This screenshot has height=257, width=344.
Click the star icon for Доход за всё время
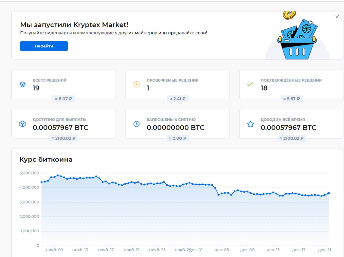[x=250, y=124]
